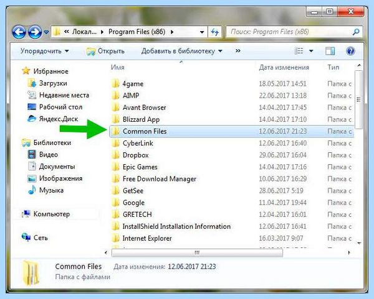Go forward with the blue Forward arrow
Image resolution: width=374 pixels, height=299 pixels.
tap(35, 32)
